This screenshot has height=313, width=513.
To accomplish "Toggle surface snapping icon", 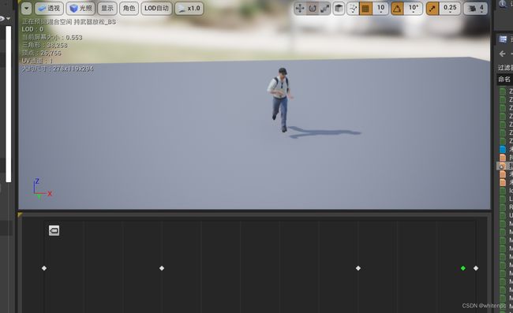I will (x=353, y=9).
